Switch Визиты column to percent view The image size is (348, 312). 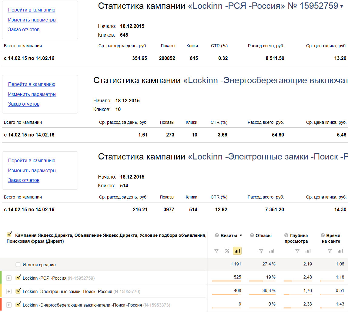click(227, 251)
